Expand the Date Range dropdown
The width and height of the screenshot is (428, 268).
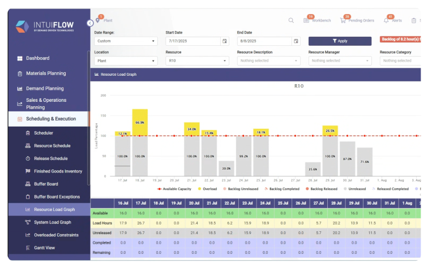[126, 41]
